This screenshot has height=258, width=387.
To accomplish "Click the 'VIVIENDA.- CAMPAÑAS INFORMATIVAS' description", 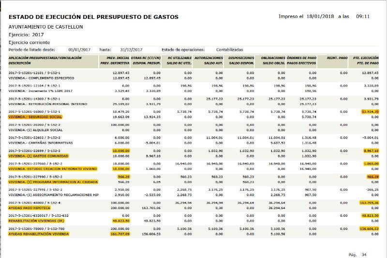I will (41, 143).
